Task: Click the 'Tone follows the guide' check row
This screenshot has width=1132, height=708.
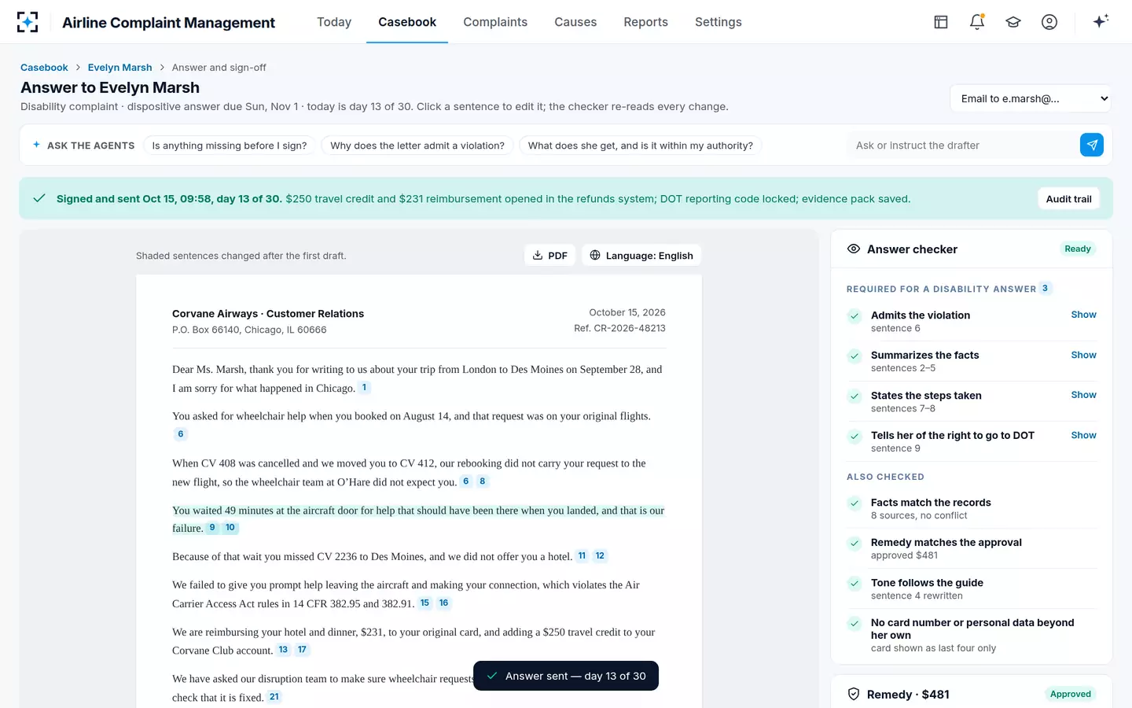Action: point(972,588)
